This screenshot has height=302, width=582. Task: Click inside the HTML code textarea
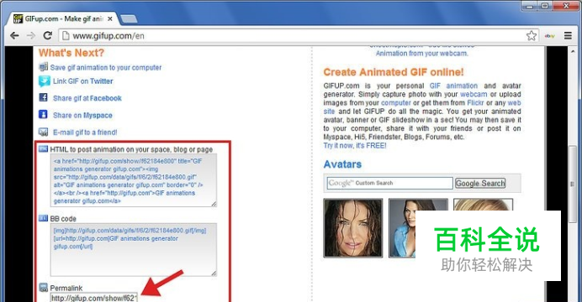point(134,180)
